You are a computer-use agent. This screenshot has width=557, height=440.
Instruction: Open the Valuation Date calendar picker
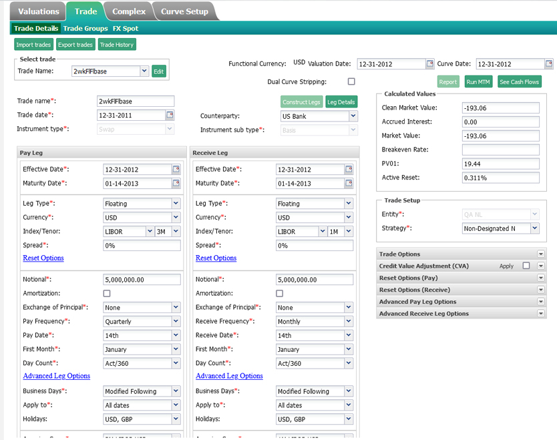click(430, 64)
